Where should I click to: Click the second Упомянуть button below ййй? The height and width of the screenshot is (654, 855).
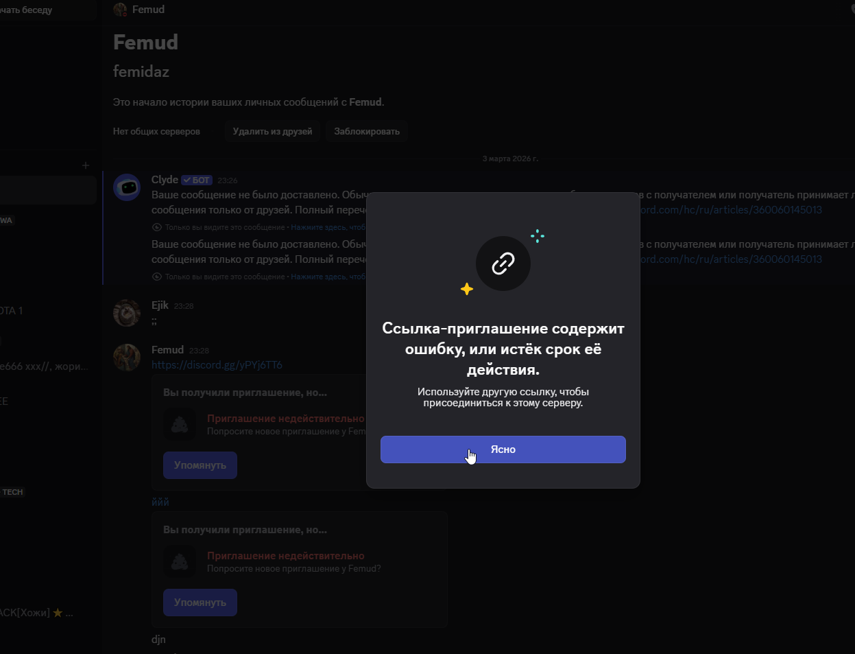point(200,603)
